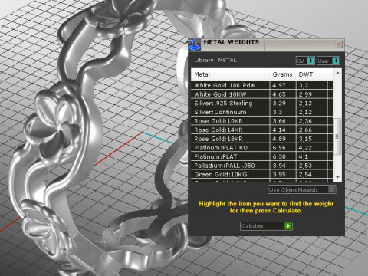Viewport: 368px width, 276px height.
Task: Select the White Gold:18KW row
Action: pos(261,94)
